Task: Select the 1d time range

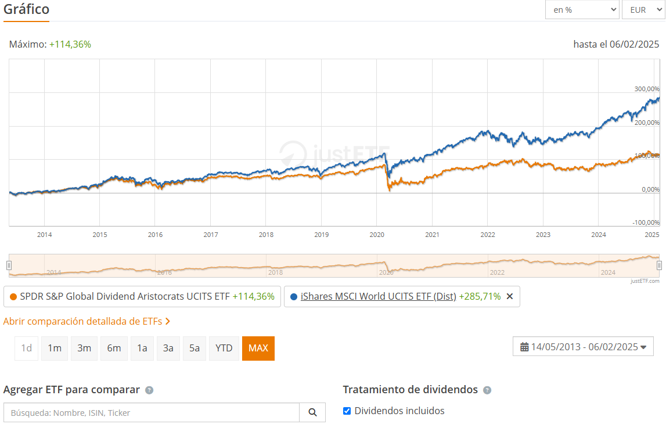Action: point(26,348)
